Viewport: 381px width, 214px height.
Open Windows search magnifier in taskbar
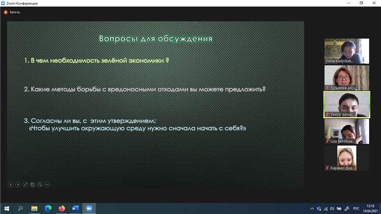pyautogui.click(x=21, y=209)
